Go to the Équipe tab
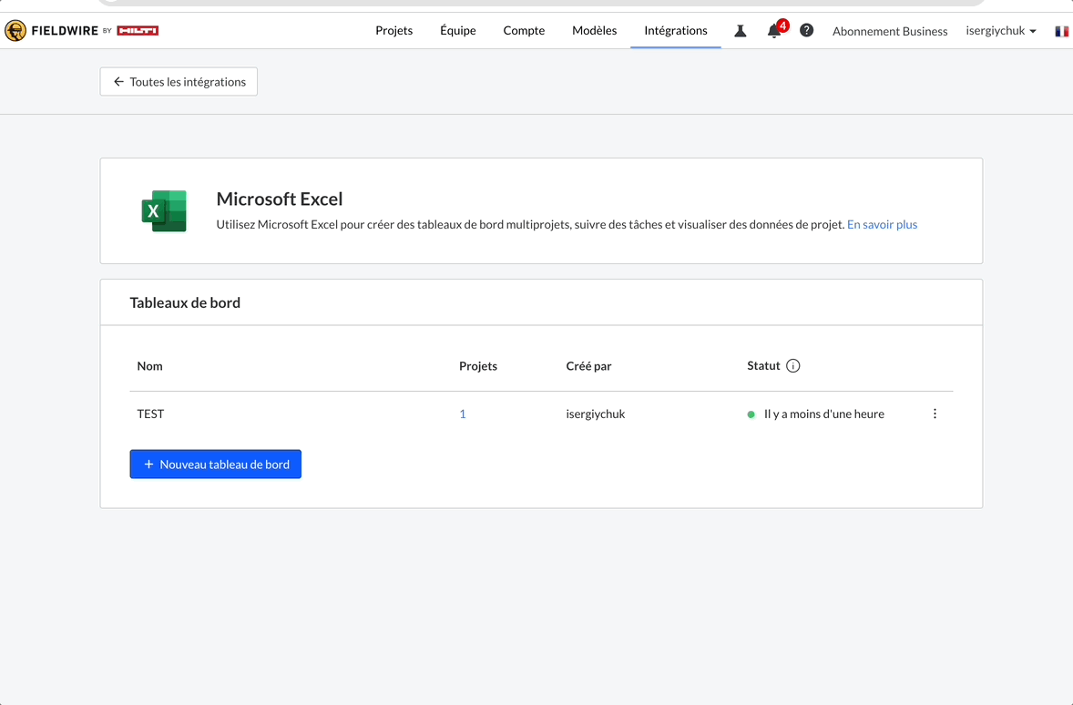 pyautogui.click(x=458, y=31)
